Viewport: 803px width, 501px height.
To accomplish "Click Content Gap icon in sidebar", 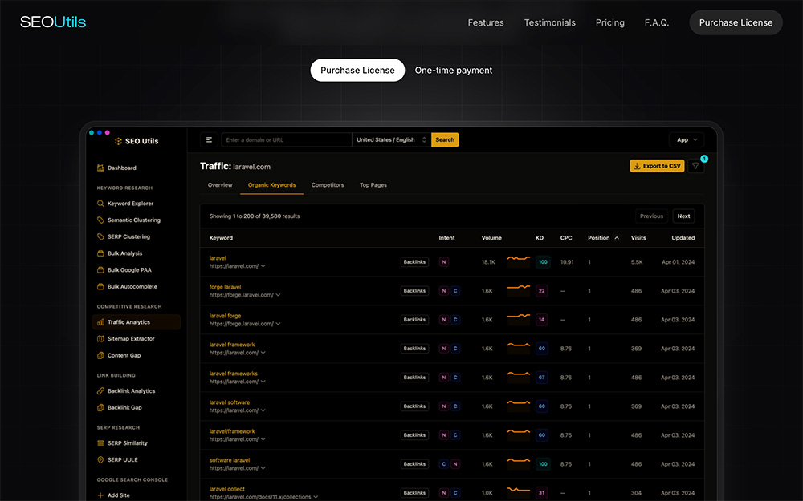I will point(100,355).
